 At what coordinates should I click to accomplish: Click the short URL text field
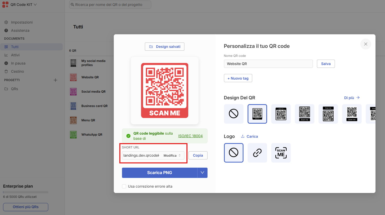coord(141,155)
